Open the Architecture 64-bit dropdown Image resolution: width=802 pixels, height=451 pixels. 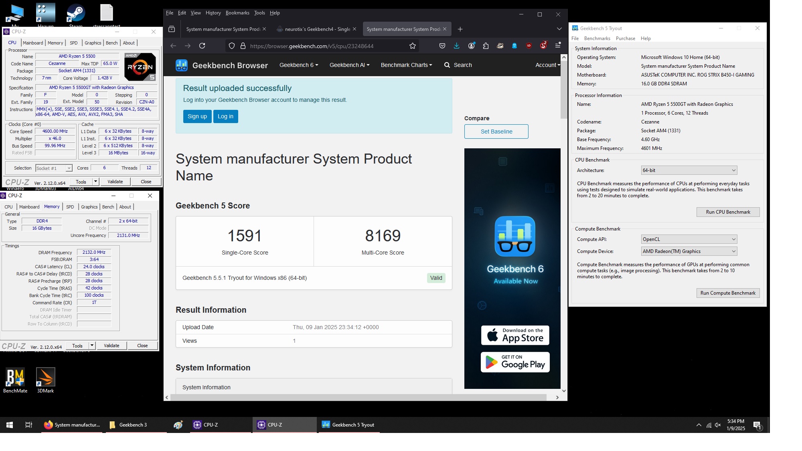pos(689,170)
